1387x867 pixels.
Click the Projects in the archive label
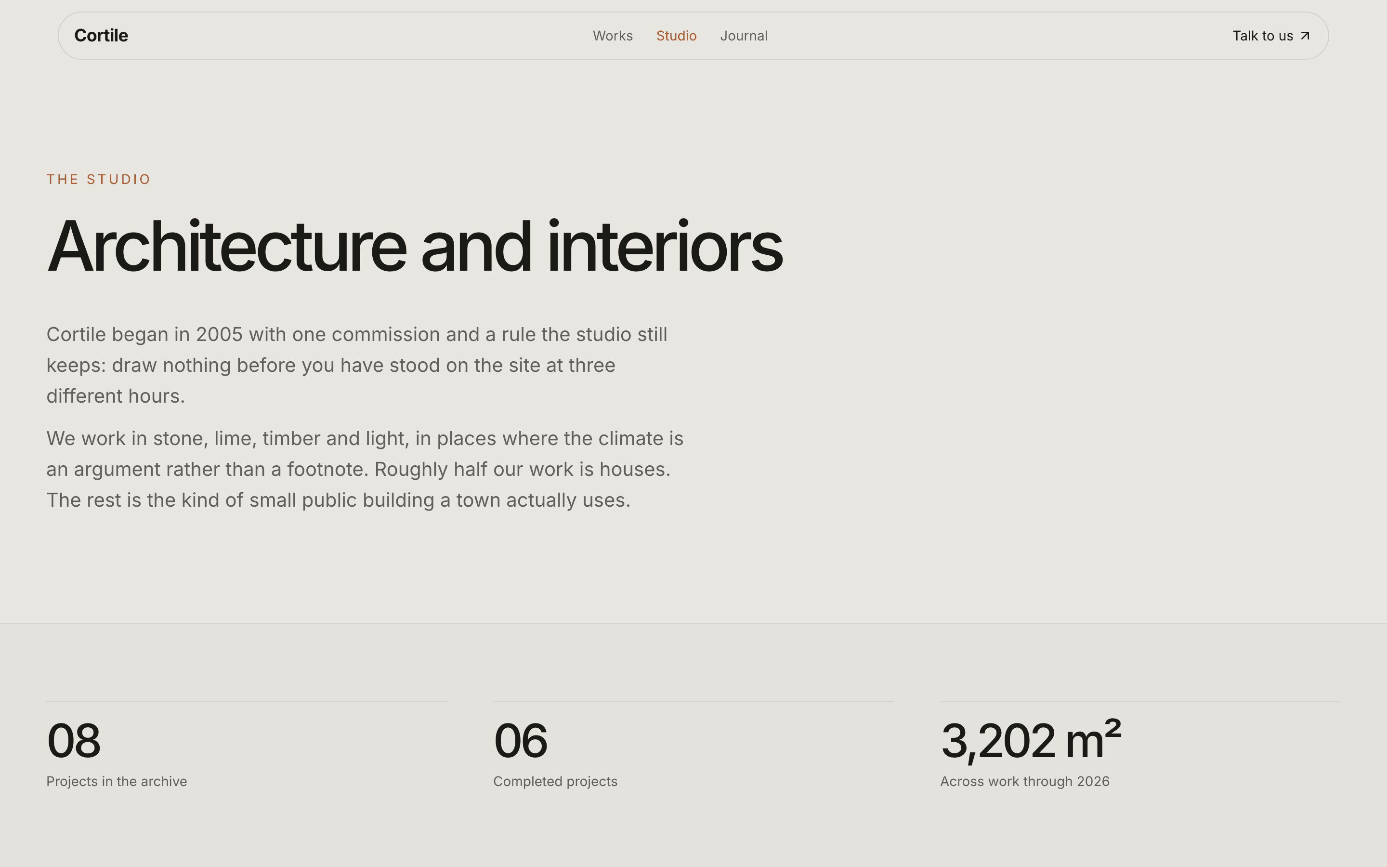point(117,782)
